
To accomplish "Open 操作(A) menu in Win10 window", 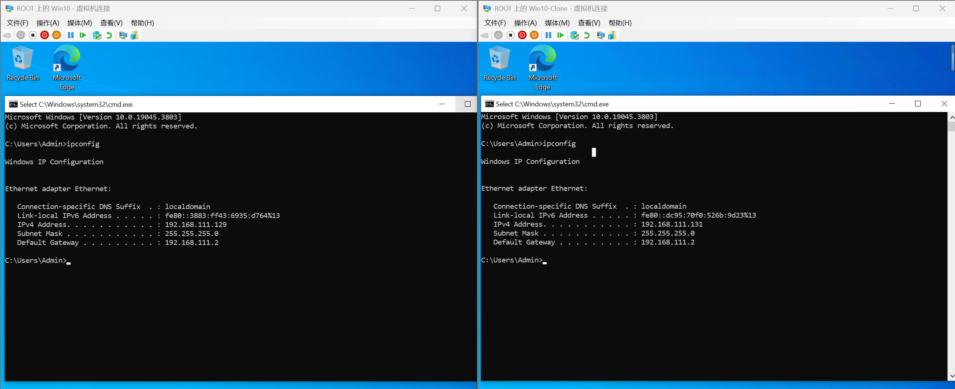I will [48, 23].
